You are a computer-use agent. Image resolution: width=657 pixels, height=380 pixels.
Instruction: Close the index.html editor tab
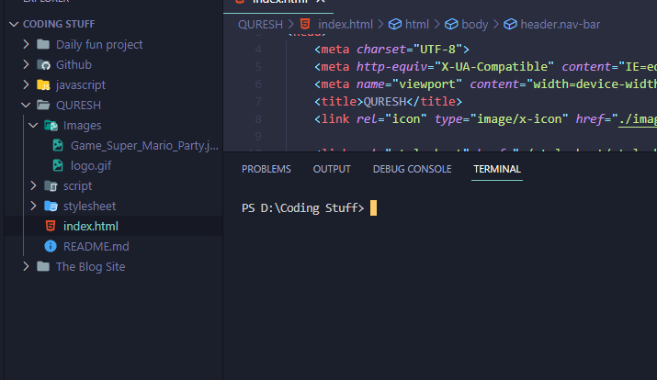pos(321,1)
